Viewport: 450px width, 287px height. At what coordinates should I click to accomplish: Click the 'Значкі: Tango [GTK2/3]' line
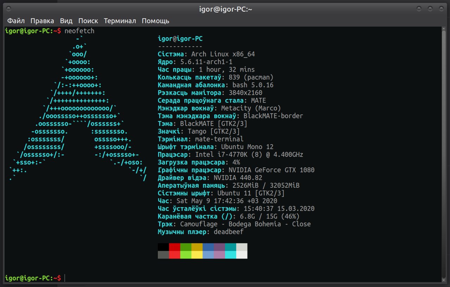point(199,131)
